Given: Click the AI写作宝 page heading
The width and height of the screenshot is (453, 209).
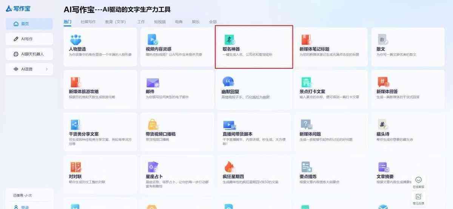Looking at the screenshot, I should pyautogui.click(x=117, y=9).
